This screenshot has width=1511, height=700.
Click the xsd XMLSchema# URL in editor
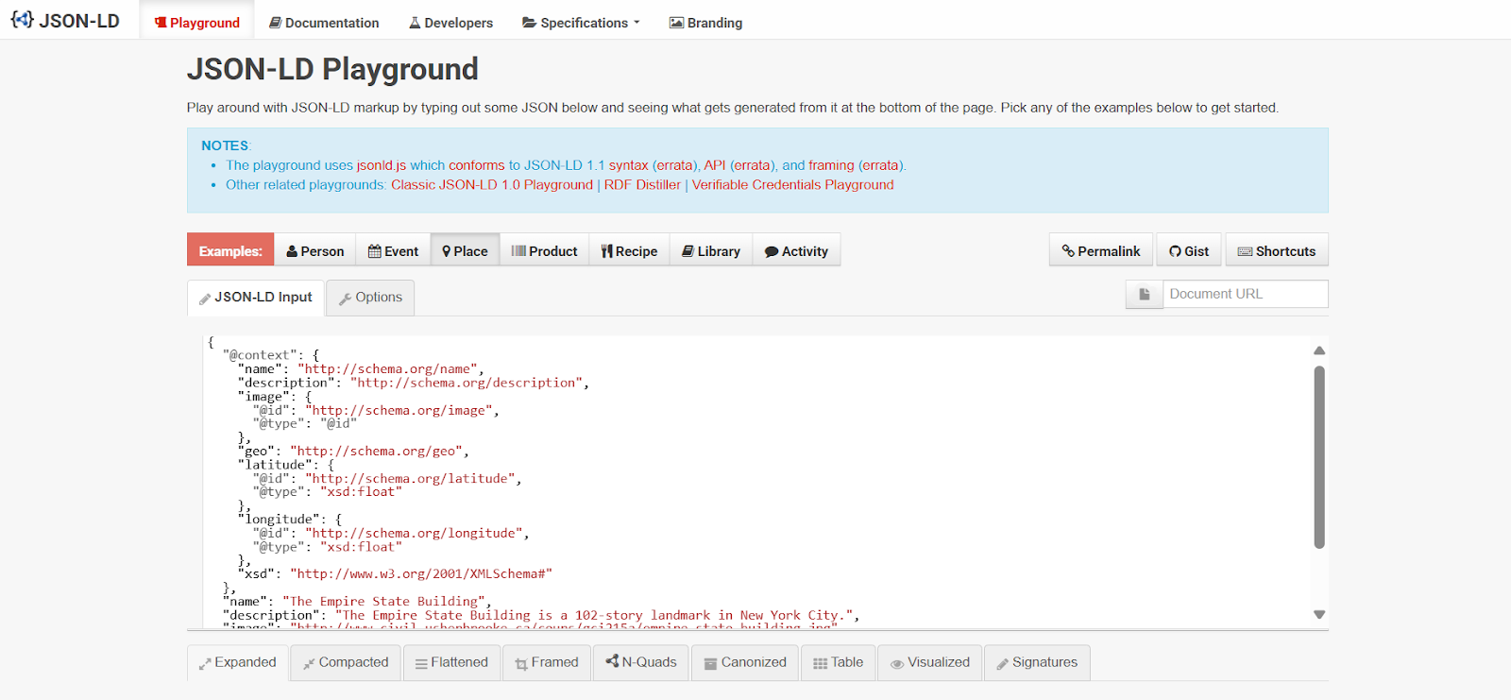click(x=421, y=574)
